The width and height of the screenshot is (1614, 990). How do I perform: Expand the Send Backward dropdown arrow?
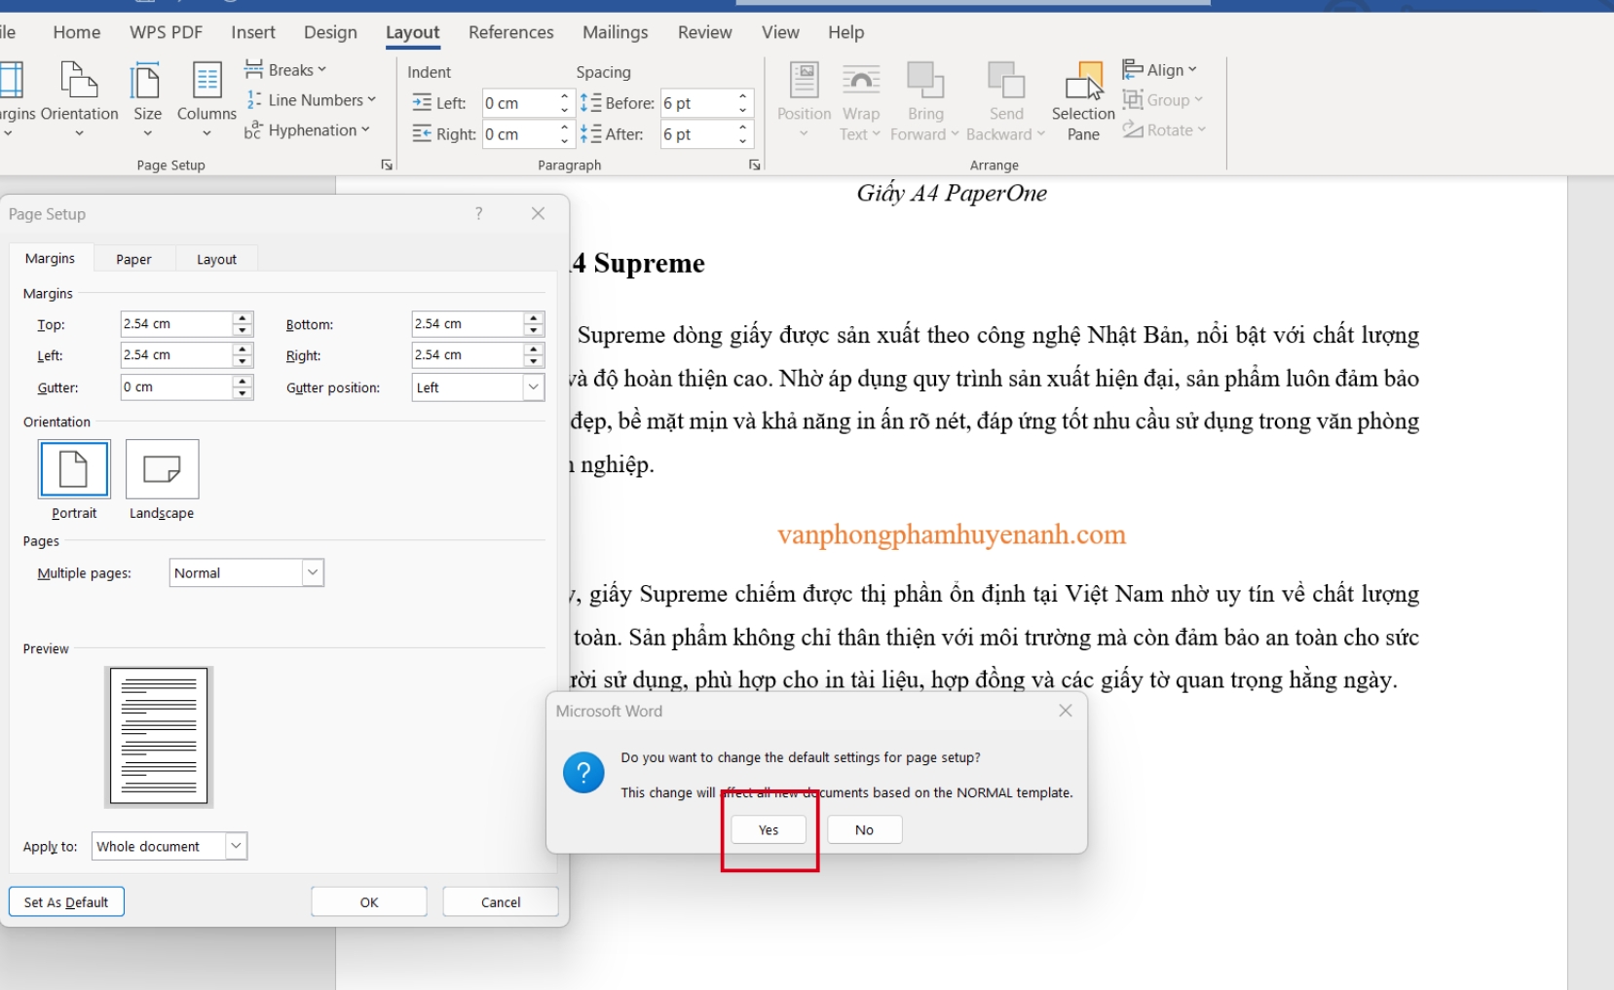pos(1041,134)
